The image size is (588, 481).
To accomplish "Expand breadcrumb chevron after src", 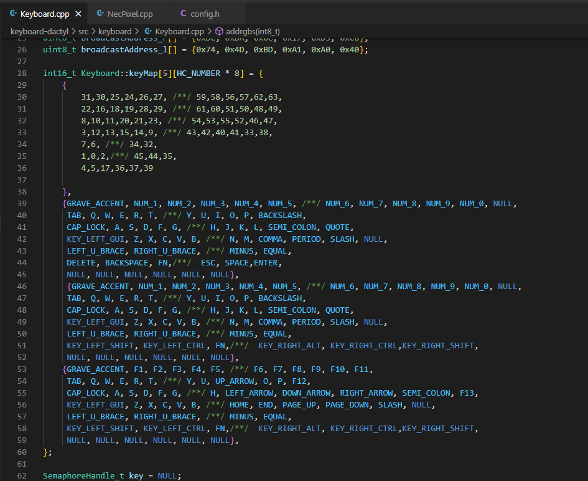I will (x=93, y=32).
